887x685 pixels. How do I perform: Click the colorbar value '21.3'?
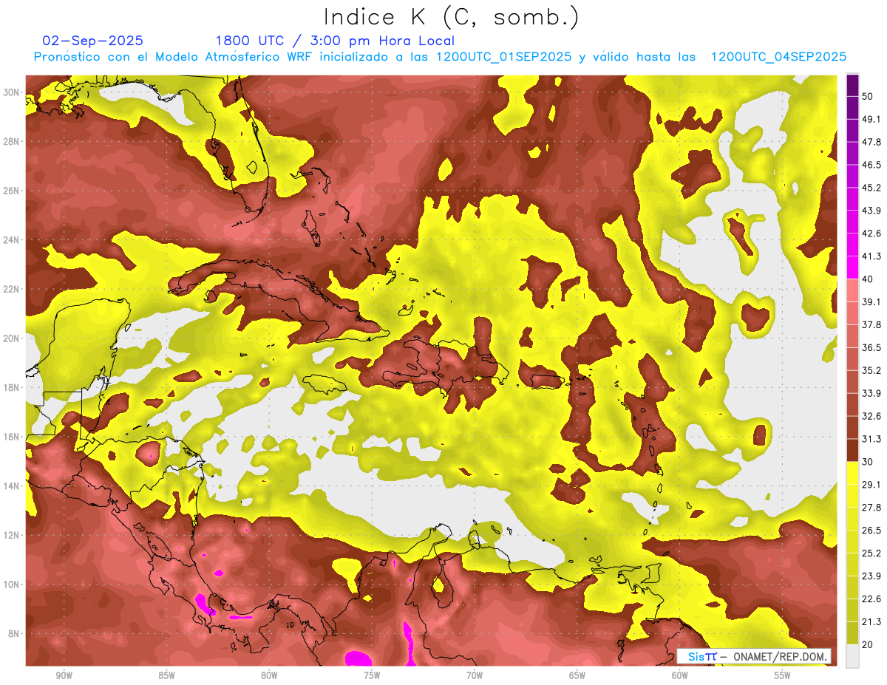coord(871,622)
